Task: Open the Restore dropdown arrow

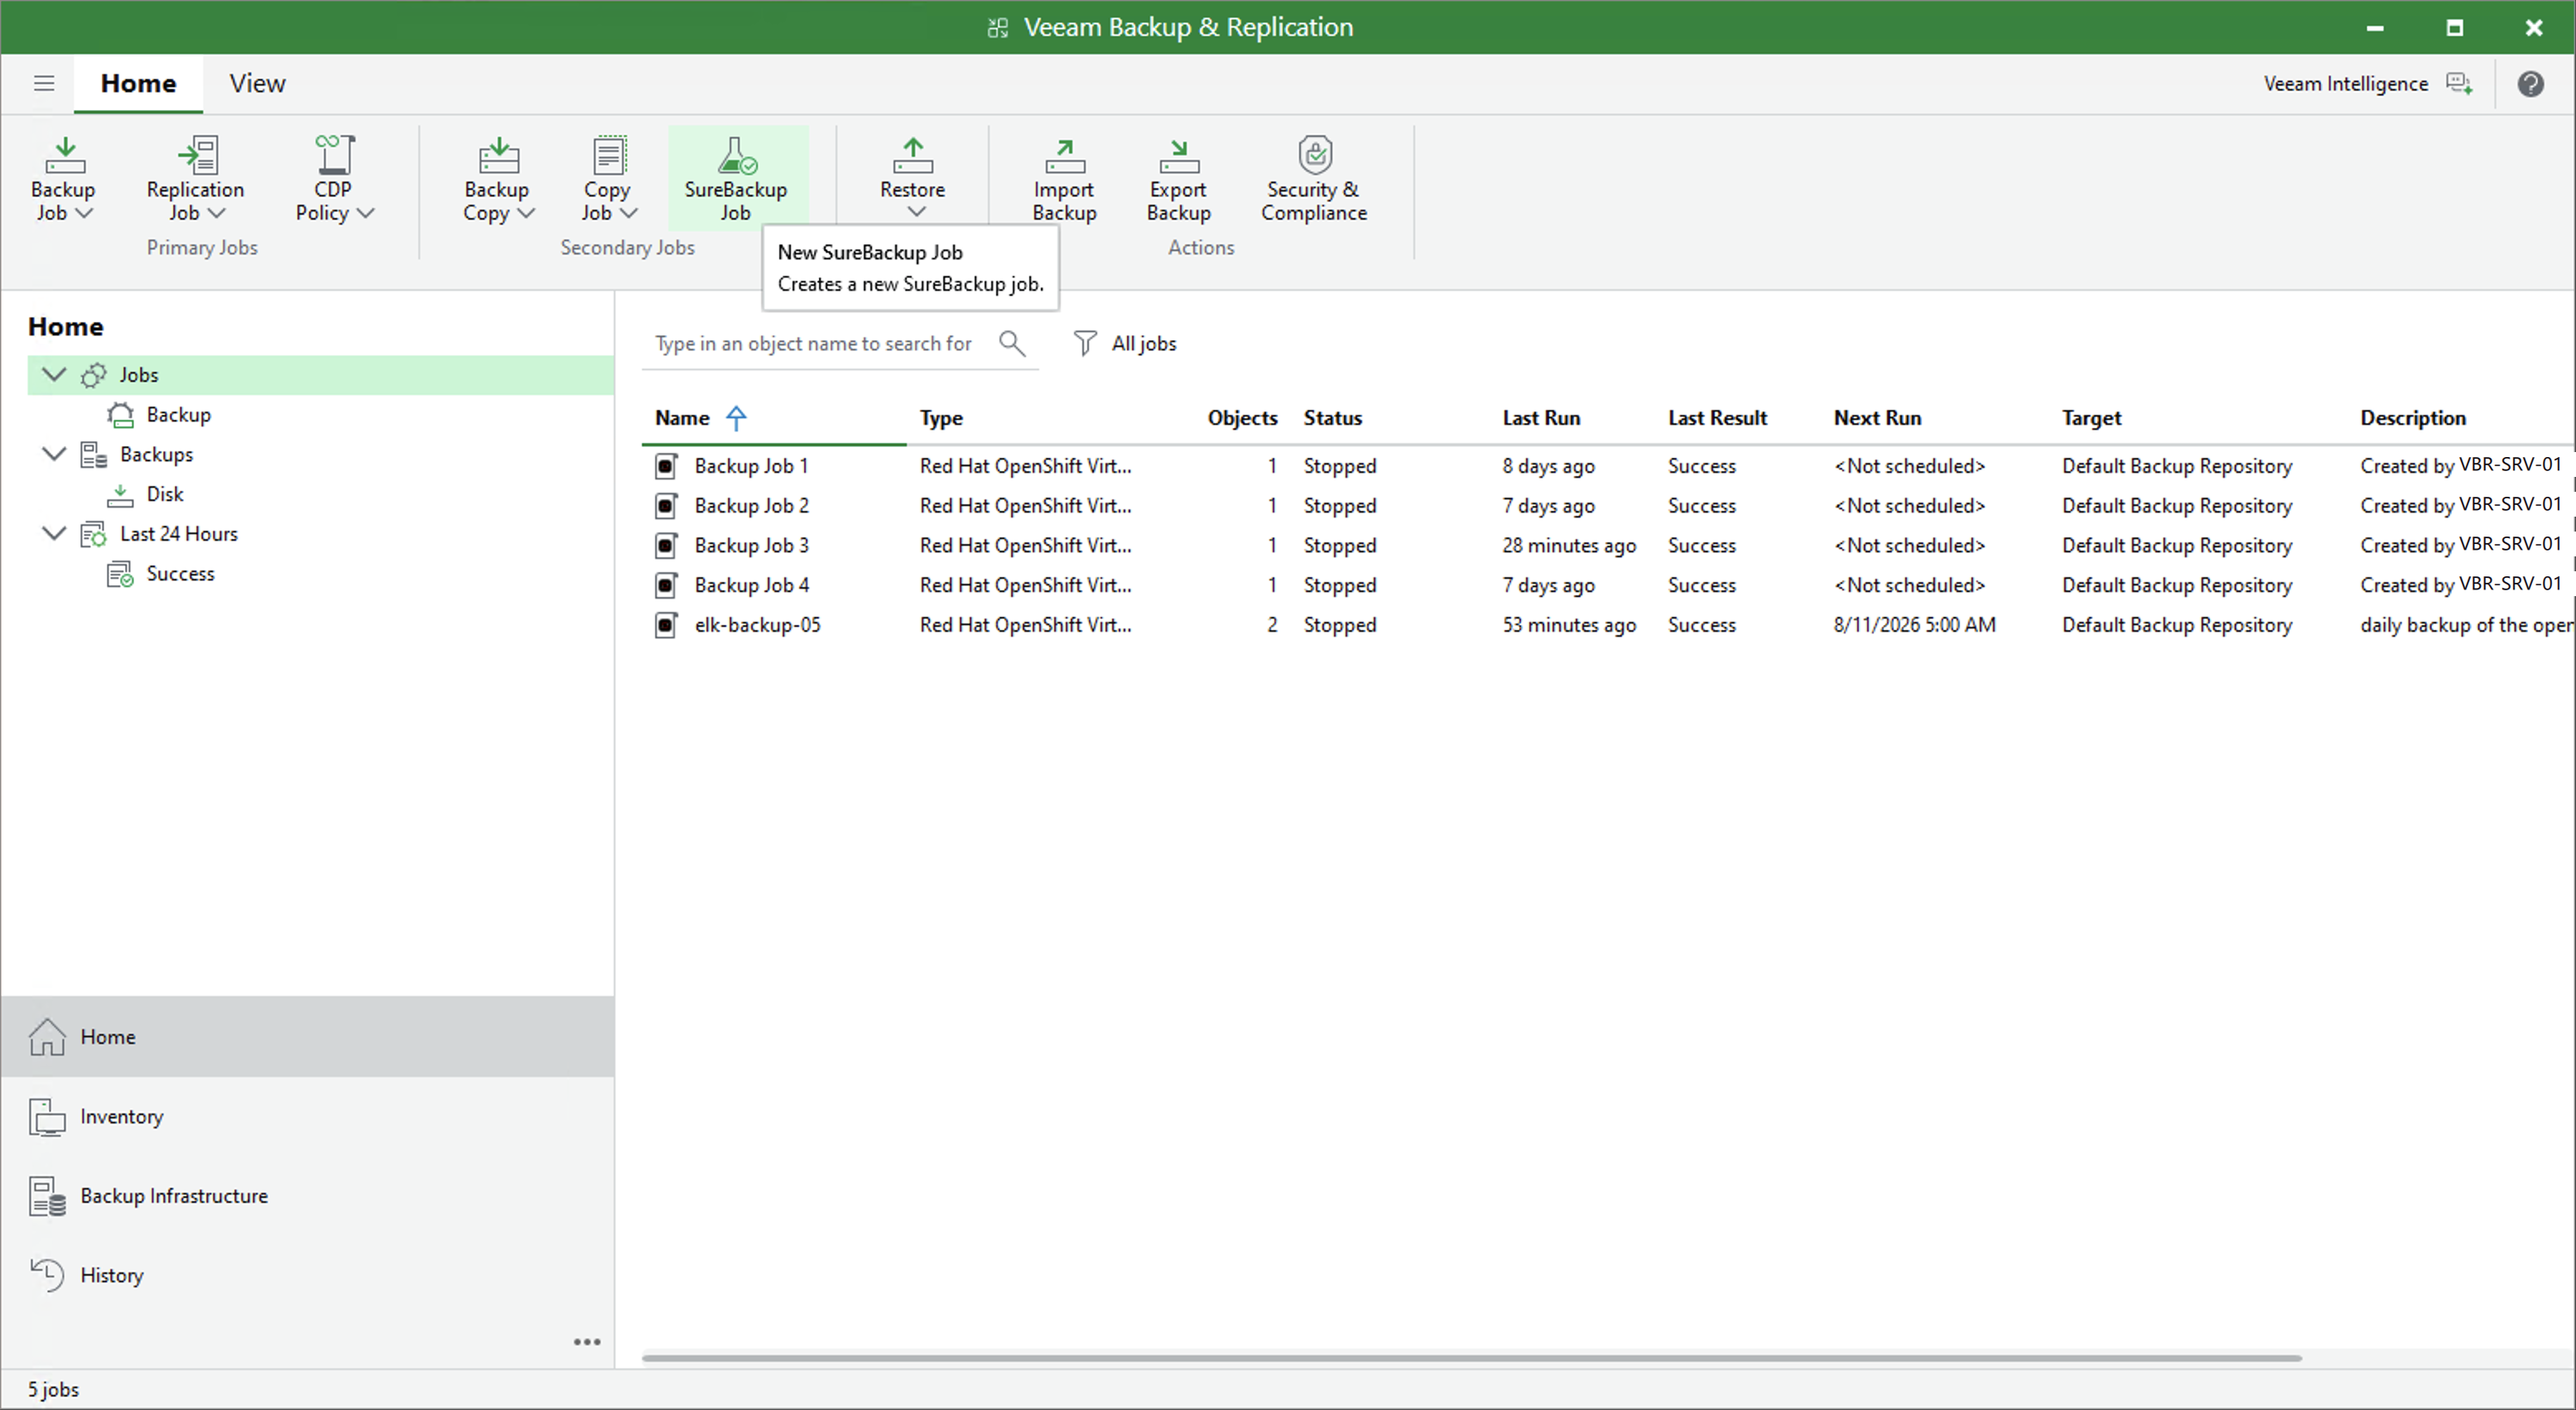Action: 916,212
